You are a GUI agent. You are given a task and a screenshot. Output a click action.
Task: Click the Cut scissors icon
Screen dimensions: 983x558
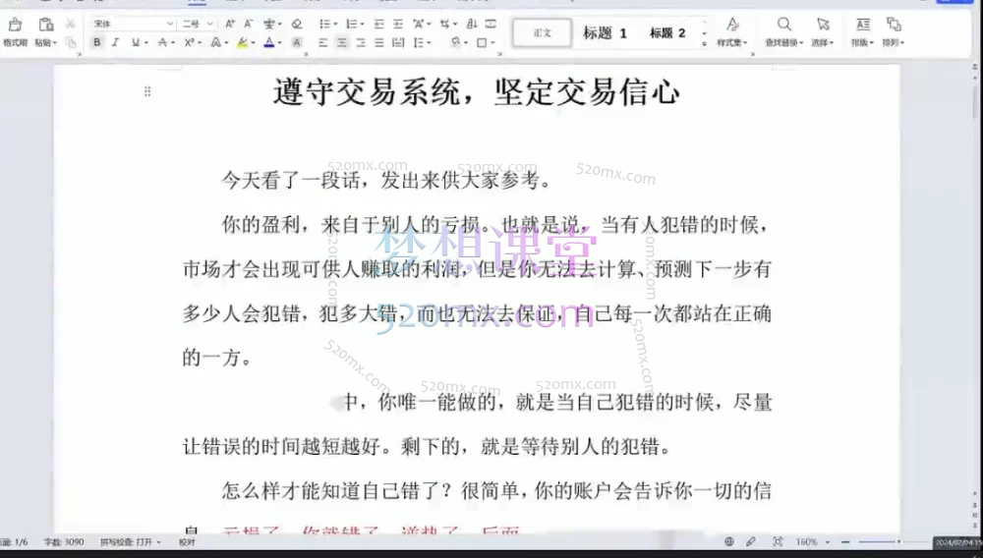coord(70,24)
